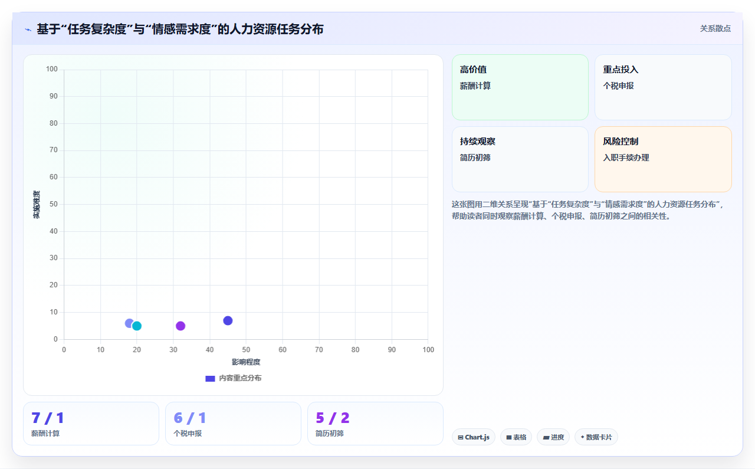The height and width of the screenshot is (469, 755).
Task: Open the 高价值 quadrant card
Action: pos(520,87)
